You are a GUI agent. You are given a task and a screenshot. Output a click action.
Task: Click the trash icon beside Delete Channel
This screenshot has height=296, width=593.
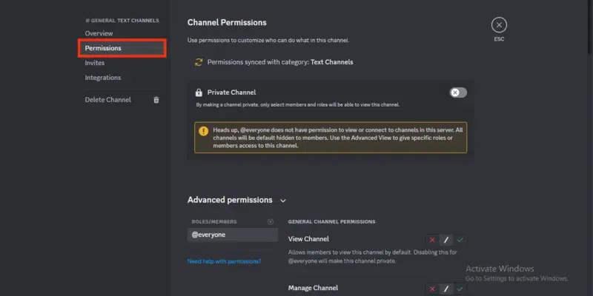(156, 100)
